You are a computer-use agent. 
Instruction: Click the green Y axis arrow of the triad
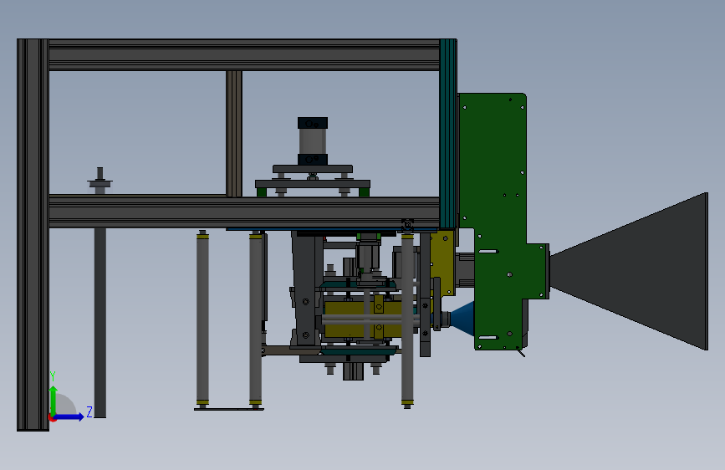[x=54, y=401]
